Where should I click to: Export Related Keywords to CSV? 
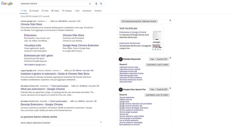click(x=162, y=59)
